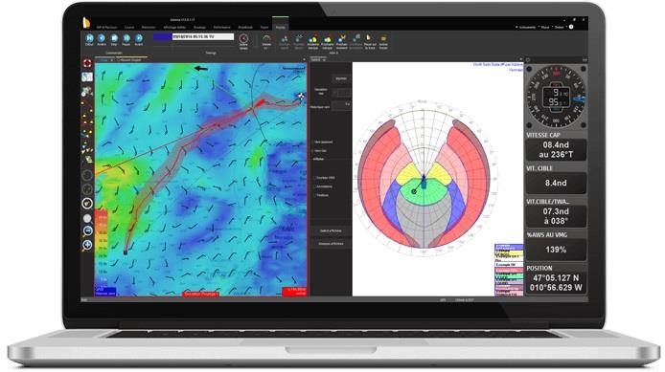Open the dropdown above the weather chart
This screenshot has width=665, height=372.
pyautogui.click(x=104, y=60)
